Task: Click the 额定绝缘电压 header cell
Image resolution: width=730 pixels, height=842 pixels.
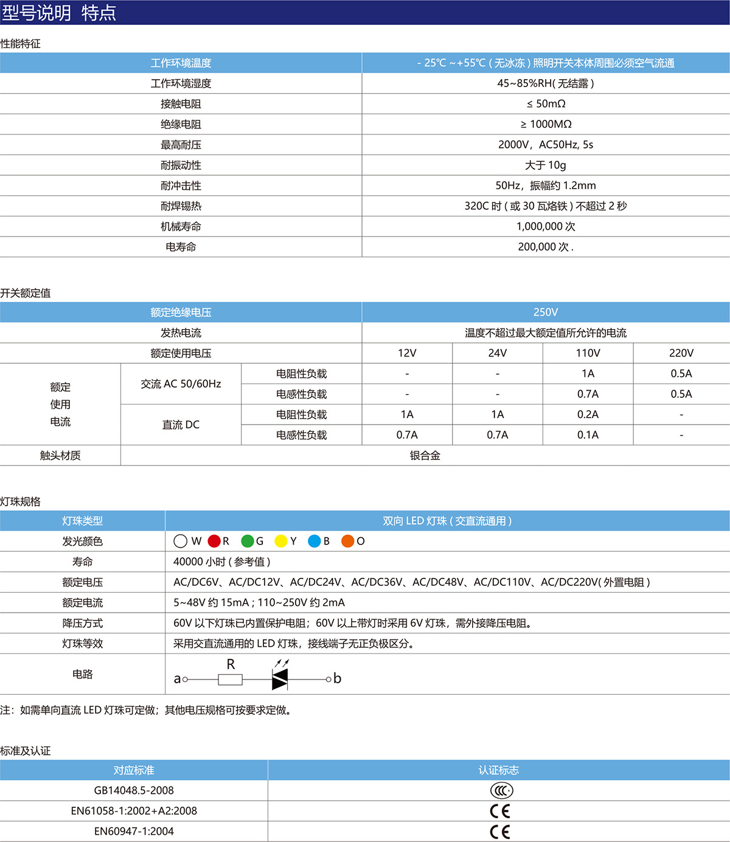Action: 181,312
